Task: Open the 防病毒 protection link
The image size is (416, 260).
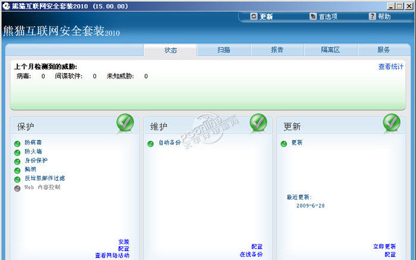Action: click(33, 143)
